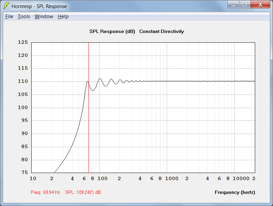Open the Tools menu
This screenshot has width=273, height=206.
pyautogui.click(x=24, y=16)
